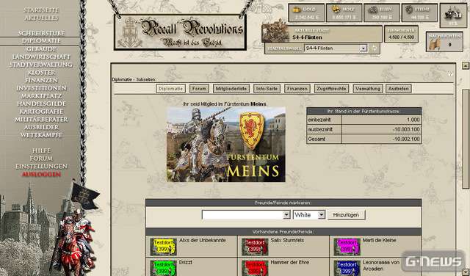This screenshot has height=276, width=470.
Task: Open Landwirtschaft from the sidebar
Action: 41,57
